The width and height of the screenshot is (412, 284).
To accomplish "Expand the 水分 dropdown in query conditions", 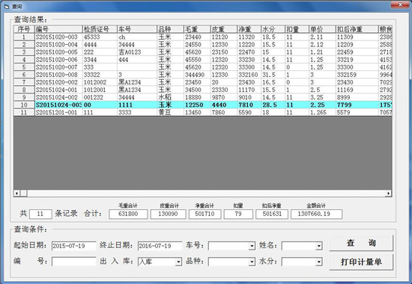I will click(x=318, y=262).
